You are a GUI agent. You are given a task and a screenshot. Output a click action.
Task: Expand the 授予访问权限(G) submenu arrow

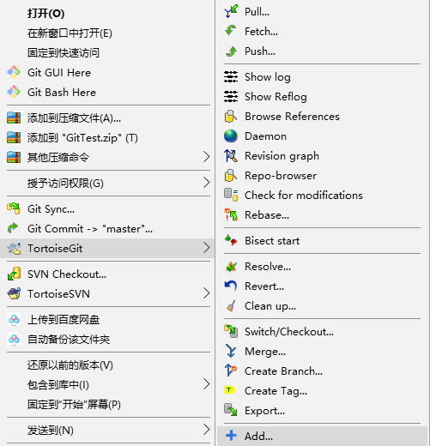[x=206, y=183]
